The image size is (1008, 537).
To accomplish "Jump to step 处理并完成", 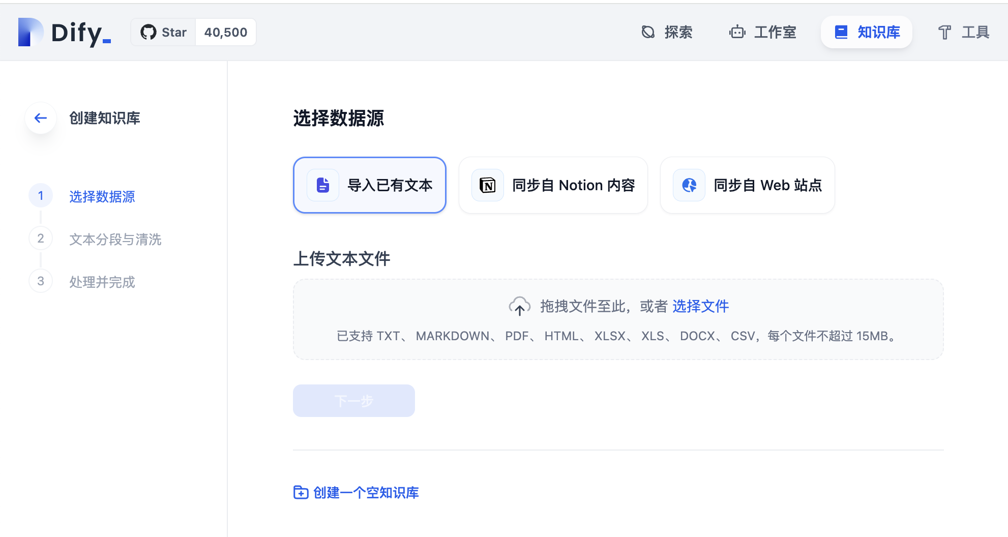I will click(102, 282).
